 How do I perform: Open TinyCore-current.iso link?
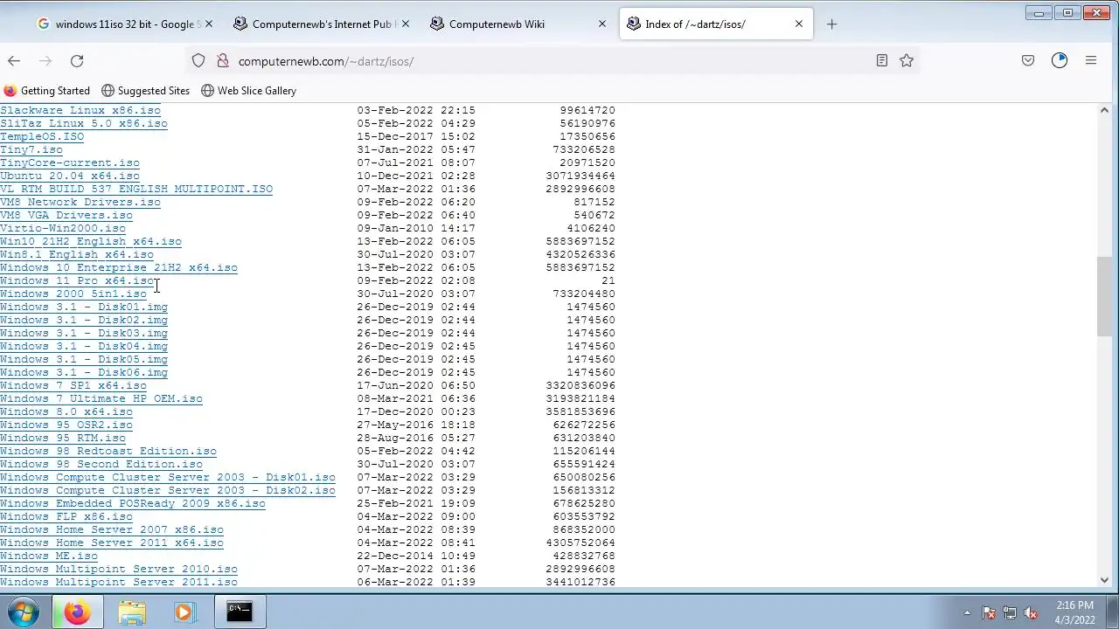[70, 162]
